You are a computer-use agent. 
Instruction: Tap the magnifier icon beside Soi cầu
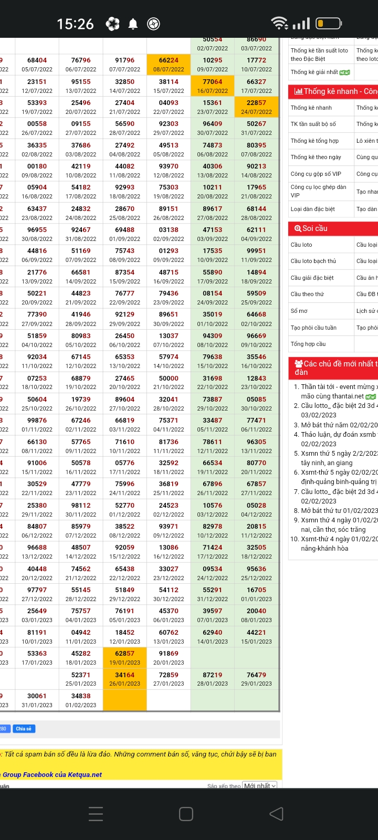tap(298, 228)
